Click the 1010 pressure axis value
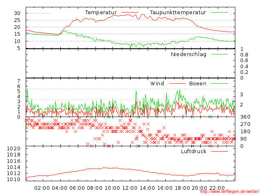 (x=13, y=180)
